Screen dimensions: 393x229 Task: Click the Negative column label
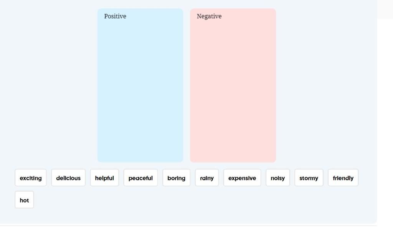[209, 16]
